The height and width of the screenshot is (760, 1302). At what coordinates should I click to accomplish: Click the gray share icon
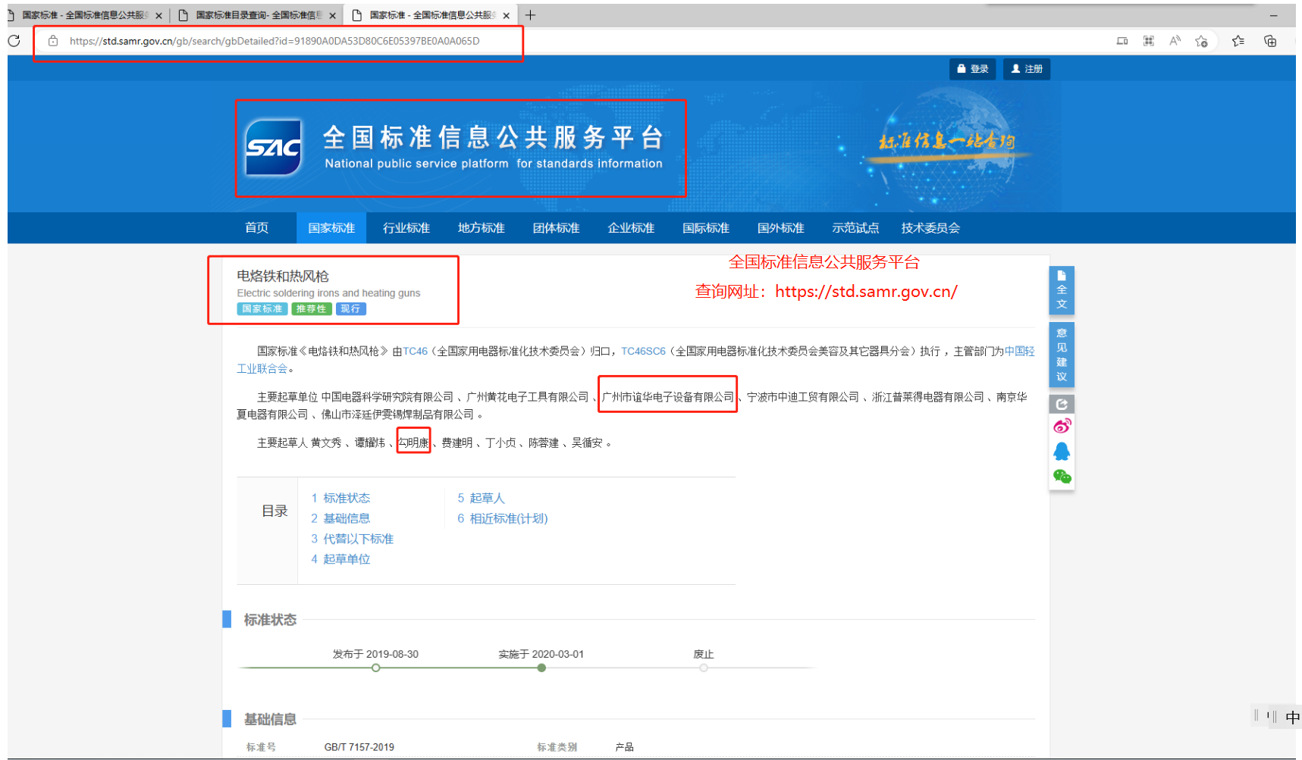click(1062, 404)
